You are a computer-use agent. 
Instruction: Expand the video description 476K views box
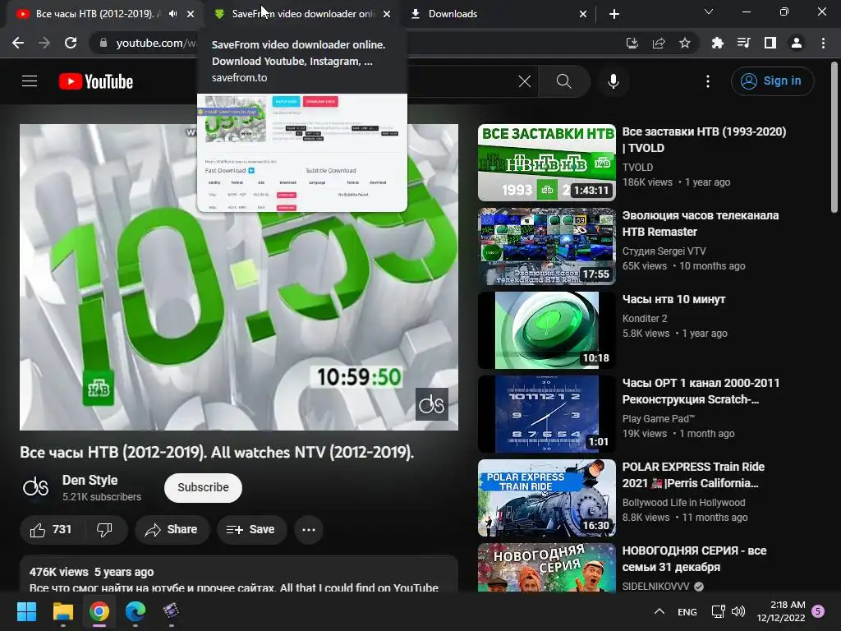pos(239,574)
